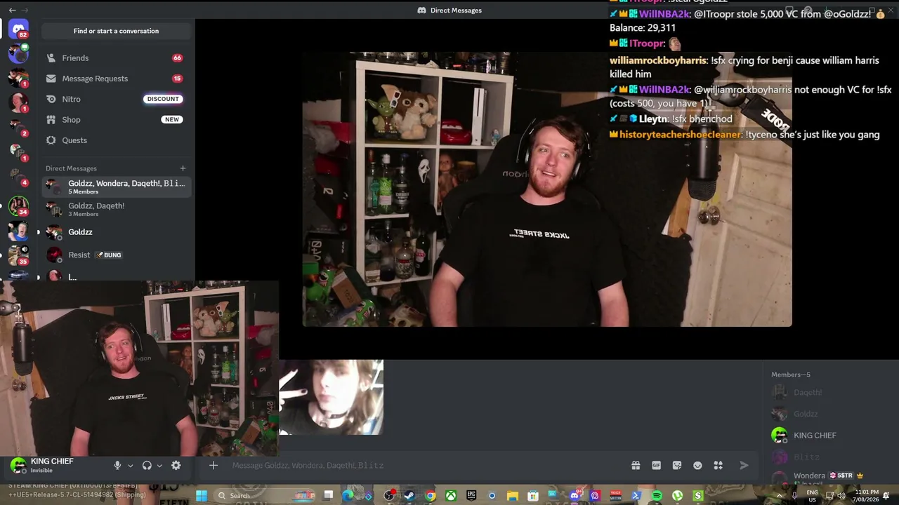Click the forward navigation arrow in Discord

tap(25, 10)
